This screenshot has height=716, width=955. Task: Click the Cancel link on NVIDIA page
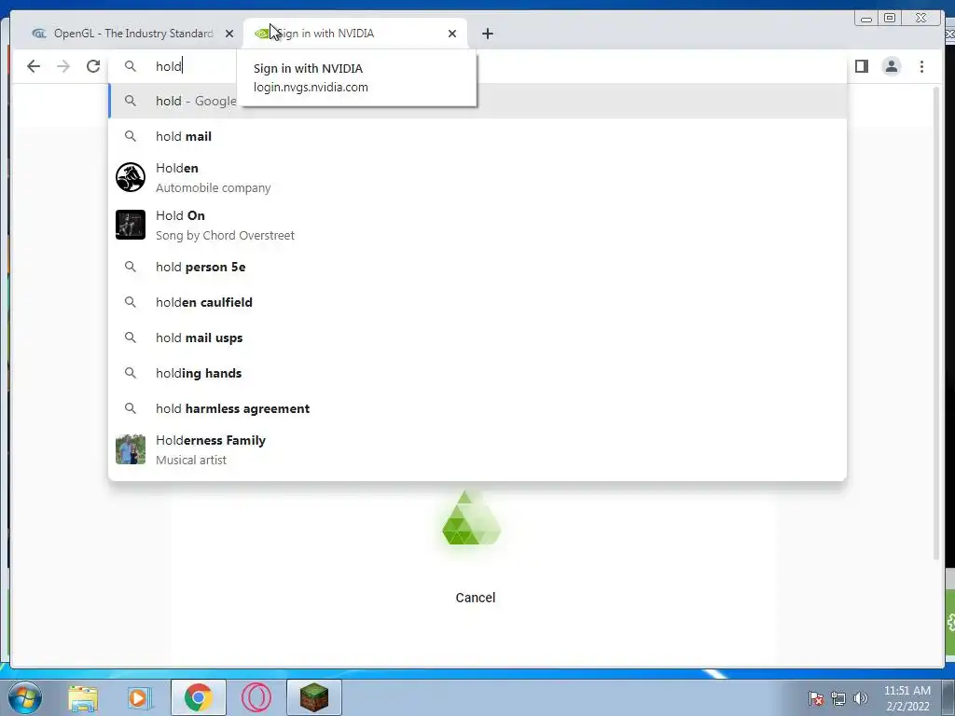click(476, 598)
